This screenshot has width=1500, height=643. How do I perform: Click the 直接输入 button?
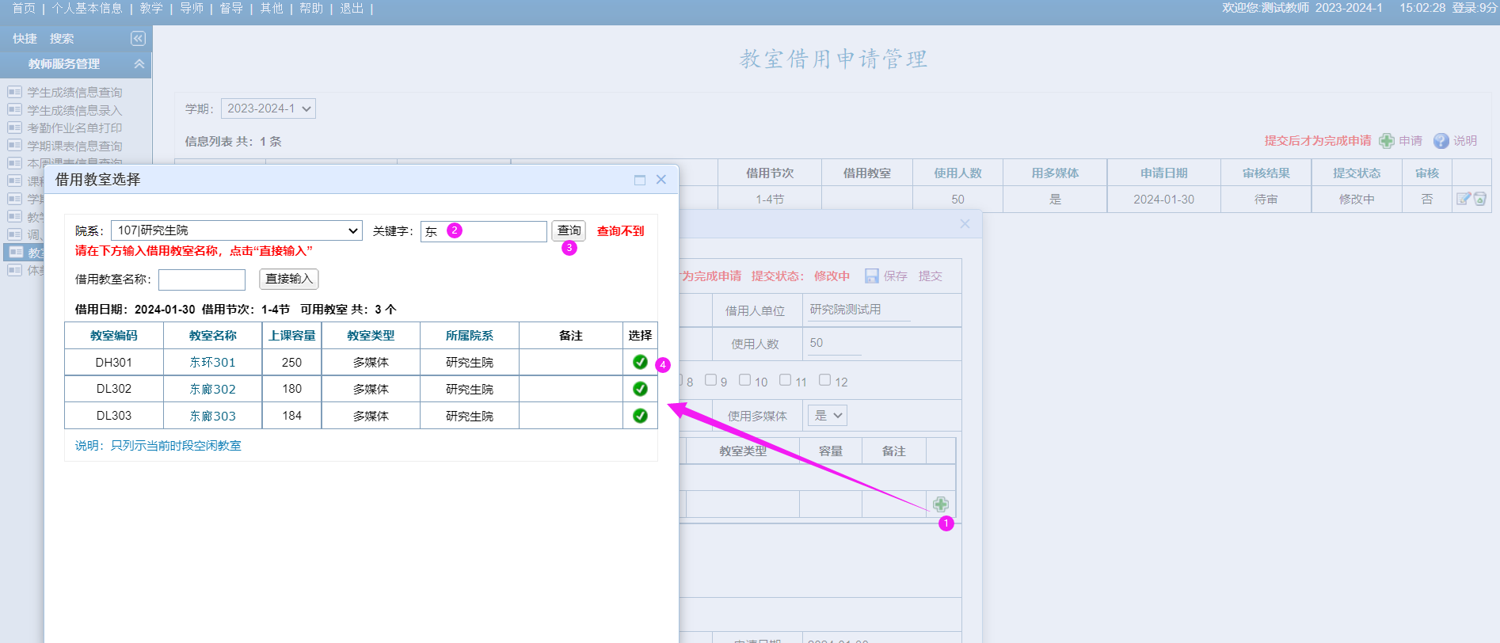pos(289,279)
